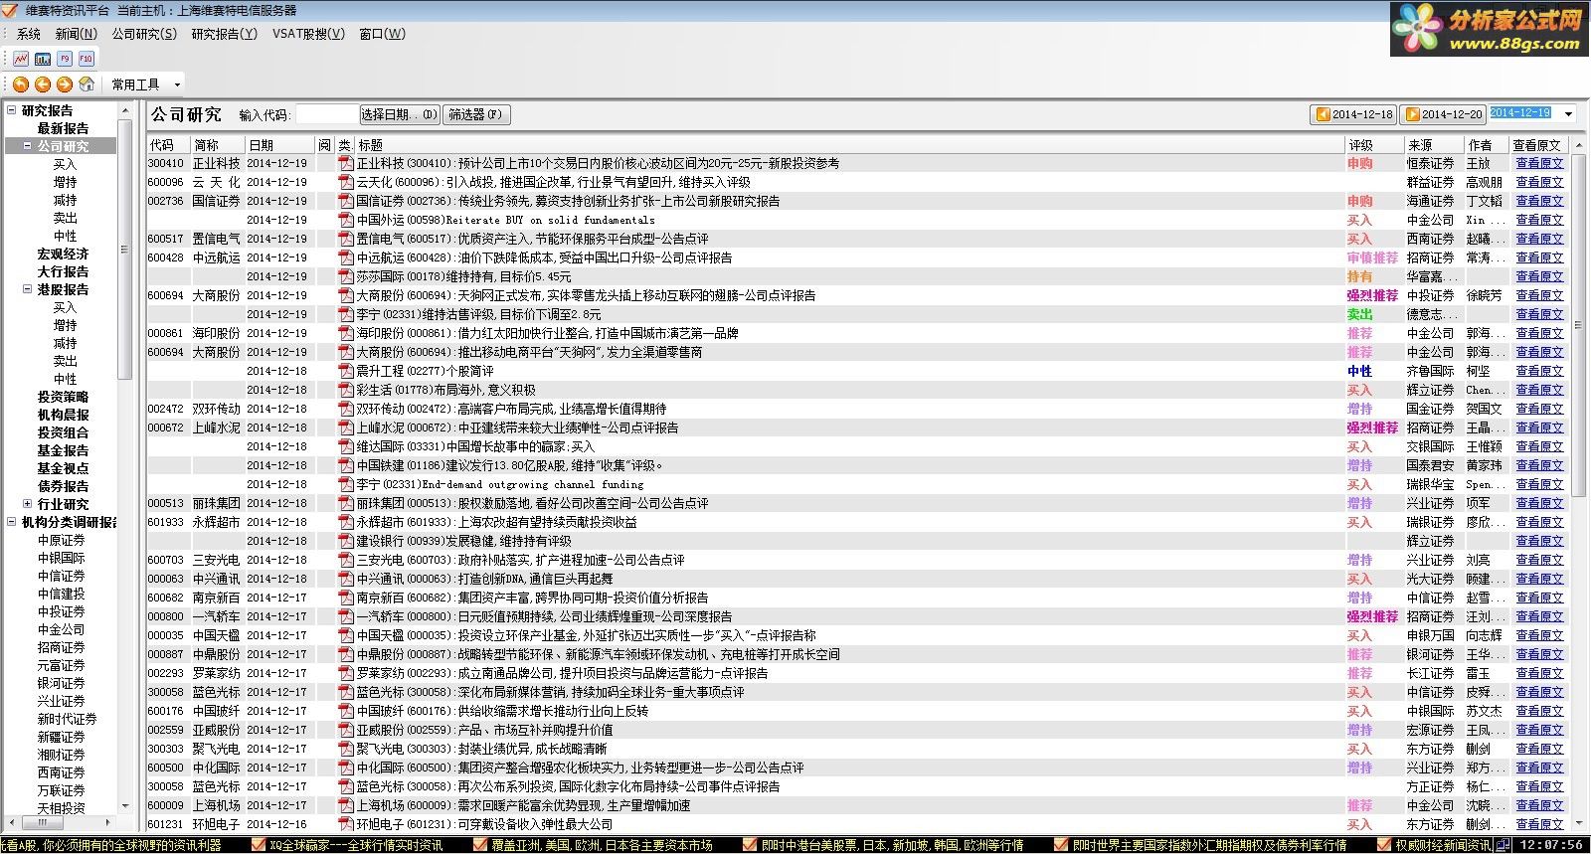Image resolution: width=1591 pixels, height=854 pixels.
Task: Select the 大商股份 天狗网正式发布 report title
Action: [586, 295]
